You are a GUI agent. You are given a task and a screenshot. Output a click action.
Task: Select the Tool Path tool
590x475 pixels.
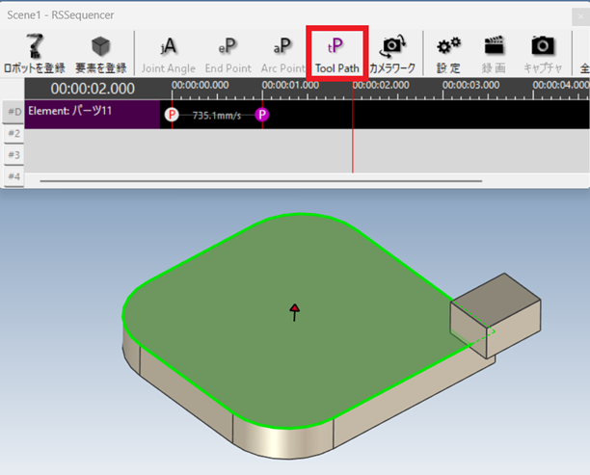(x=337, y=55)
